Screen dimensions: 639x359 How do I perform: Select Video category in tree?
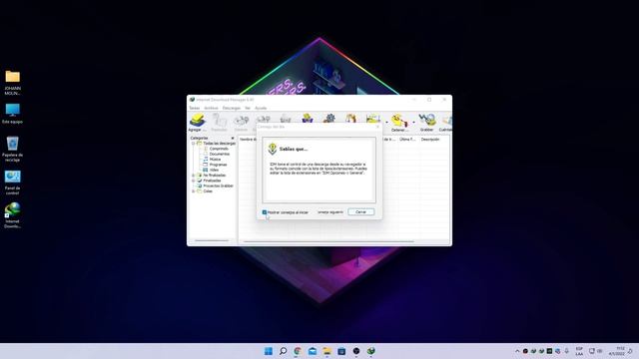tap(214, 171)
